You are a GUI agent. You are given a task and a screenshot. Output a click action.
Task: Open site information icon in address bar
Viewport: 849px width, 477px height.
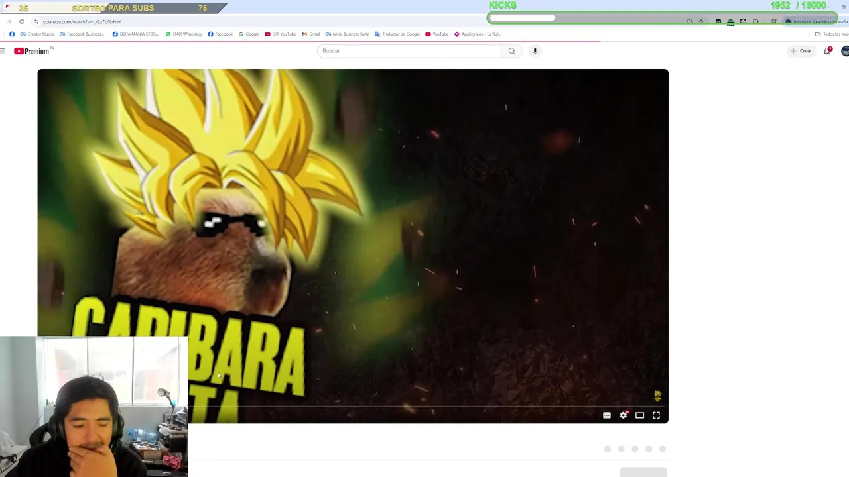[36, 21]
